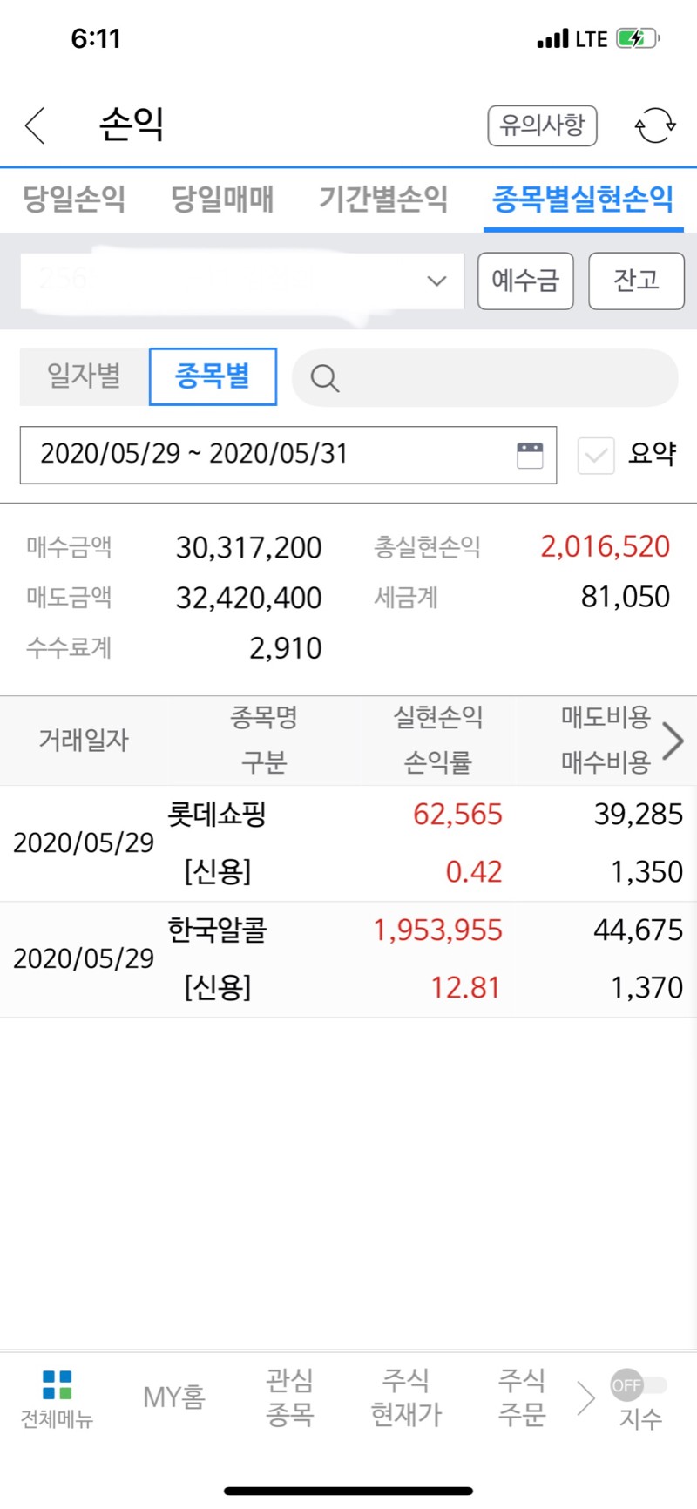Screen dimensions: 697x1509
Task: Select the 종목별 view option
Action: click(213, 376)
